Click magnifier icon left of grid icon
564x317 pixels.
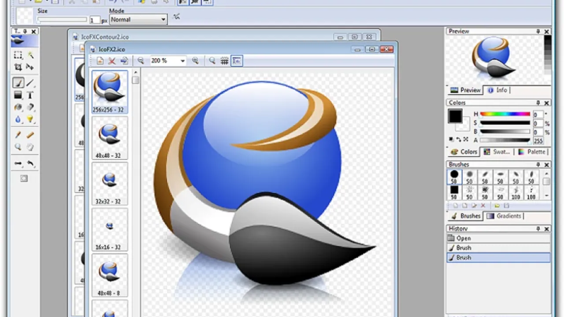tap(212, 61)
